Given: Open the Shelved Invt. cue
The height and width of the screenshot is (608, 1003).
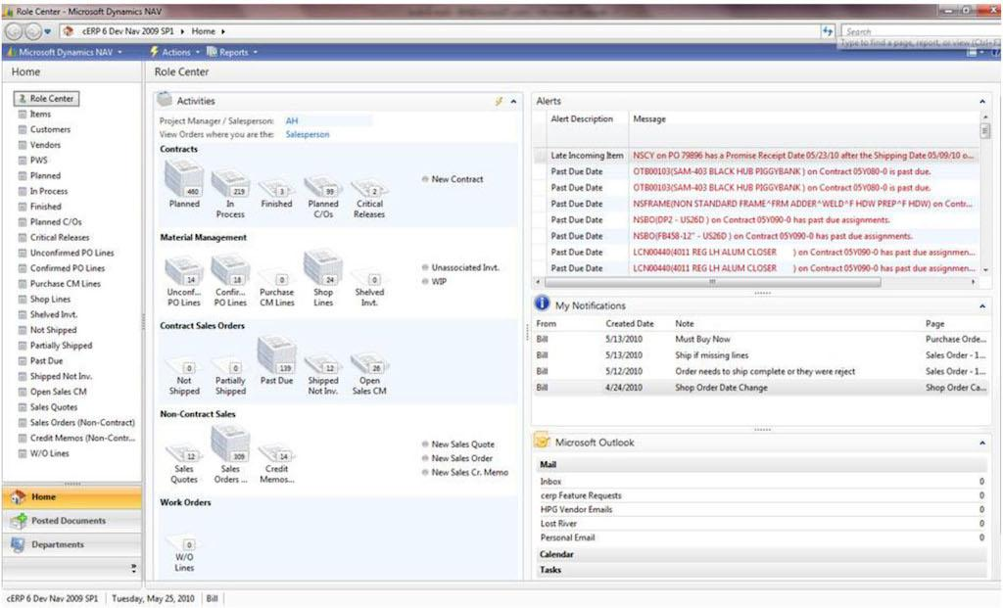Looking at the screenshot, I should (x=369, y=288).
